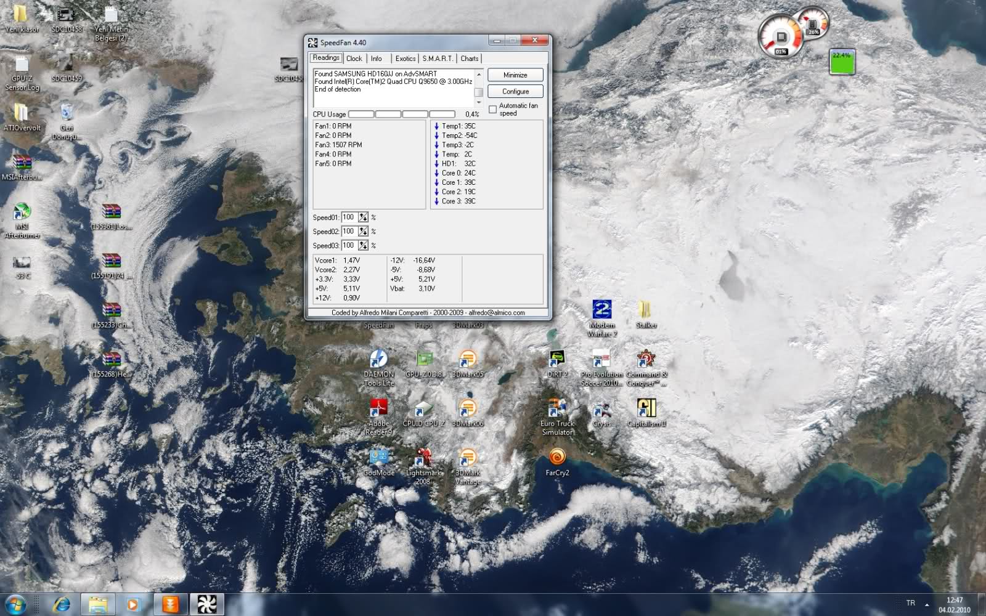Click the orange taskbar application icon
Screen dimensions: 986x616
tap(170, 604)
